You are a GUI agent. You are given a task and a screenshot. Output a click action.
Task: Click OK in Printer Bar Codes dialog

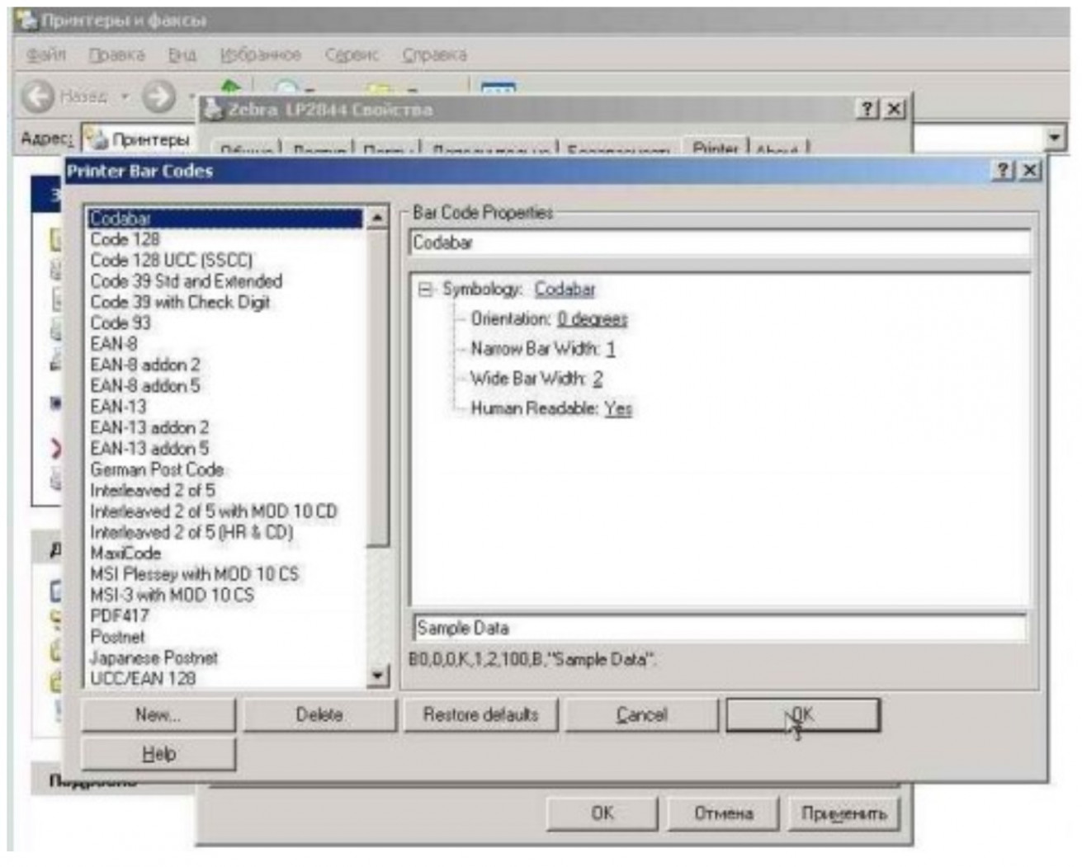click(803, 715)
